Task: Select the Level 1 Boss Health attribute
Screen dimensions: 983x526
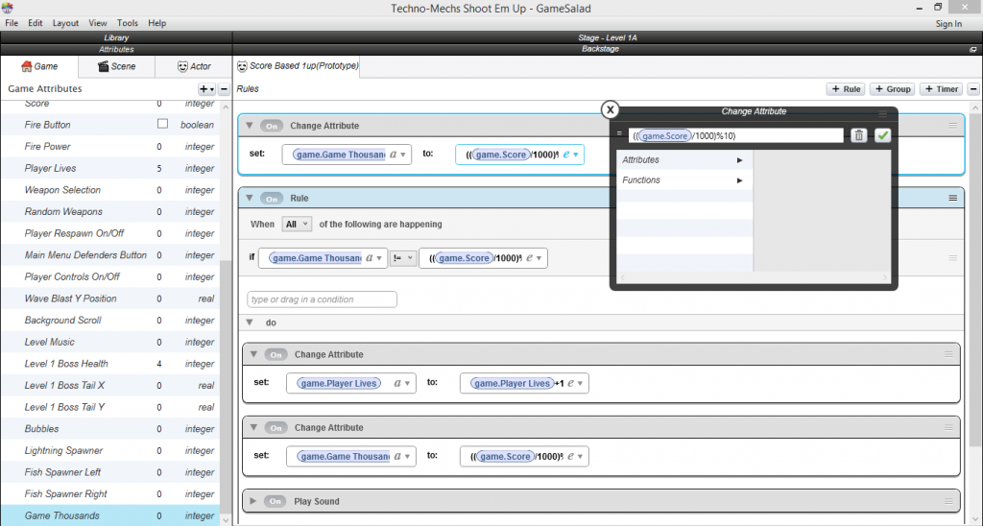Action: coord(110,364)
